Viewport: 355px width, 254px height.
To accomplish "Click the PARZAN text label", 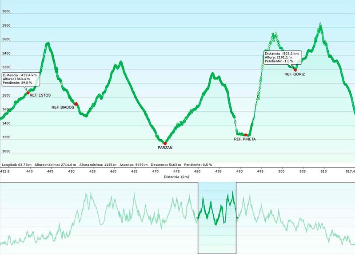I will click(165, 148).
